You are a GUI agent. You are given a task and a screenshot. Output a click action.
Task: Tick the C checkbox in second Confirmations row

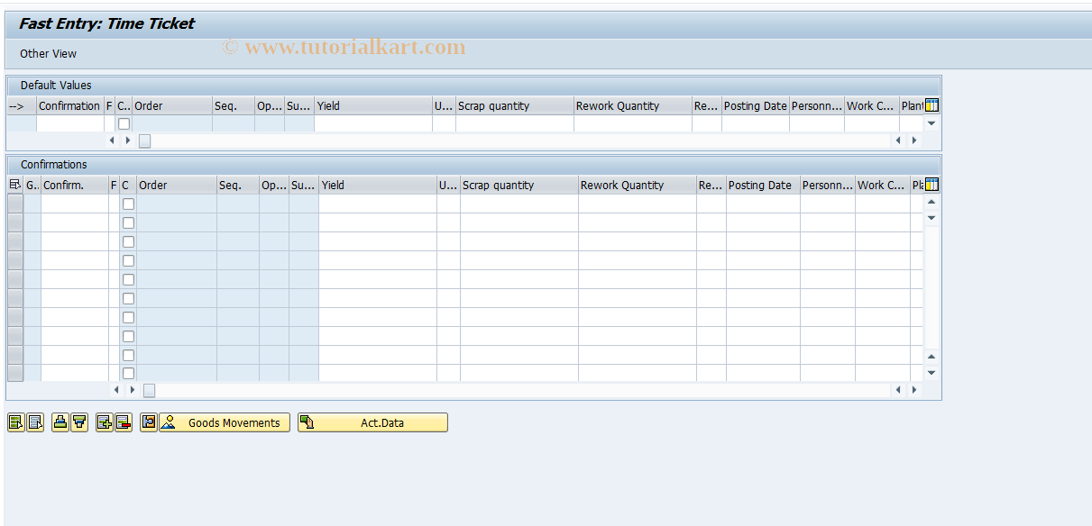[128, 222]
